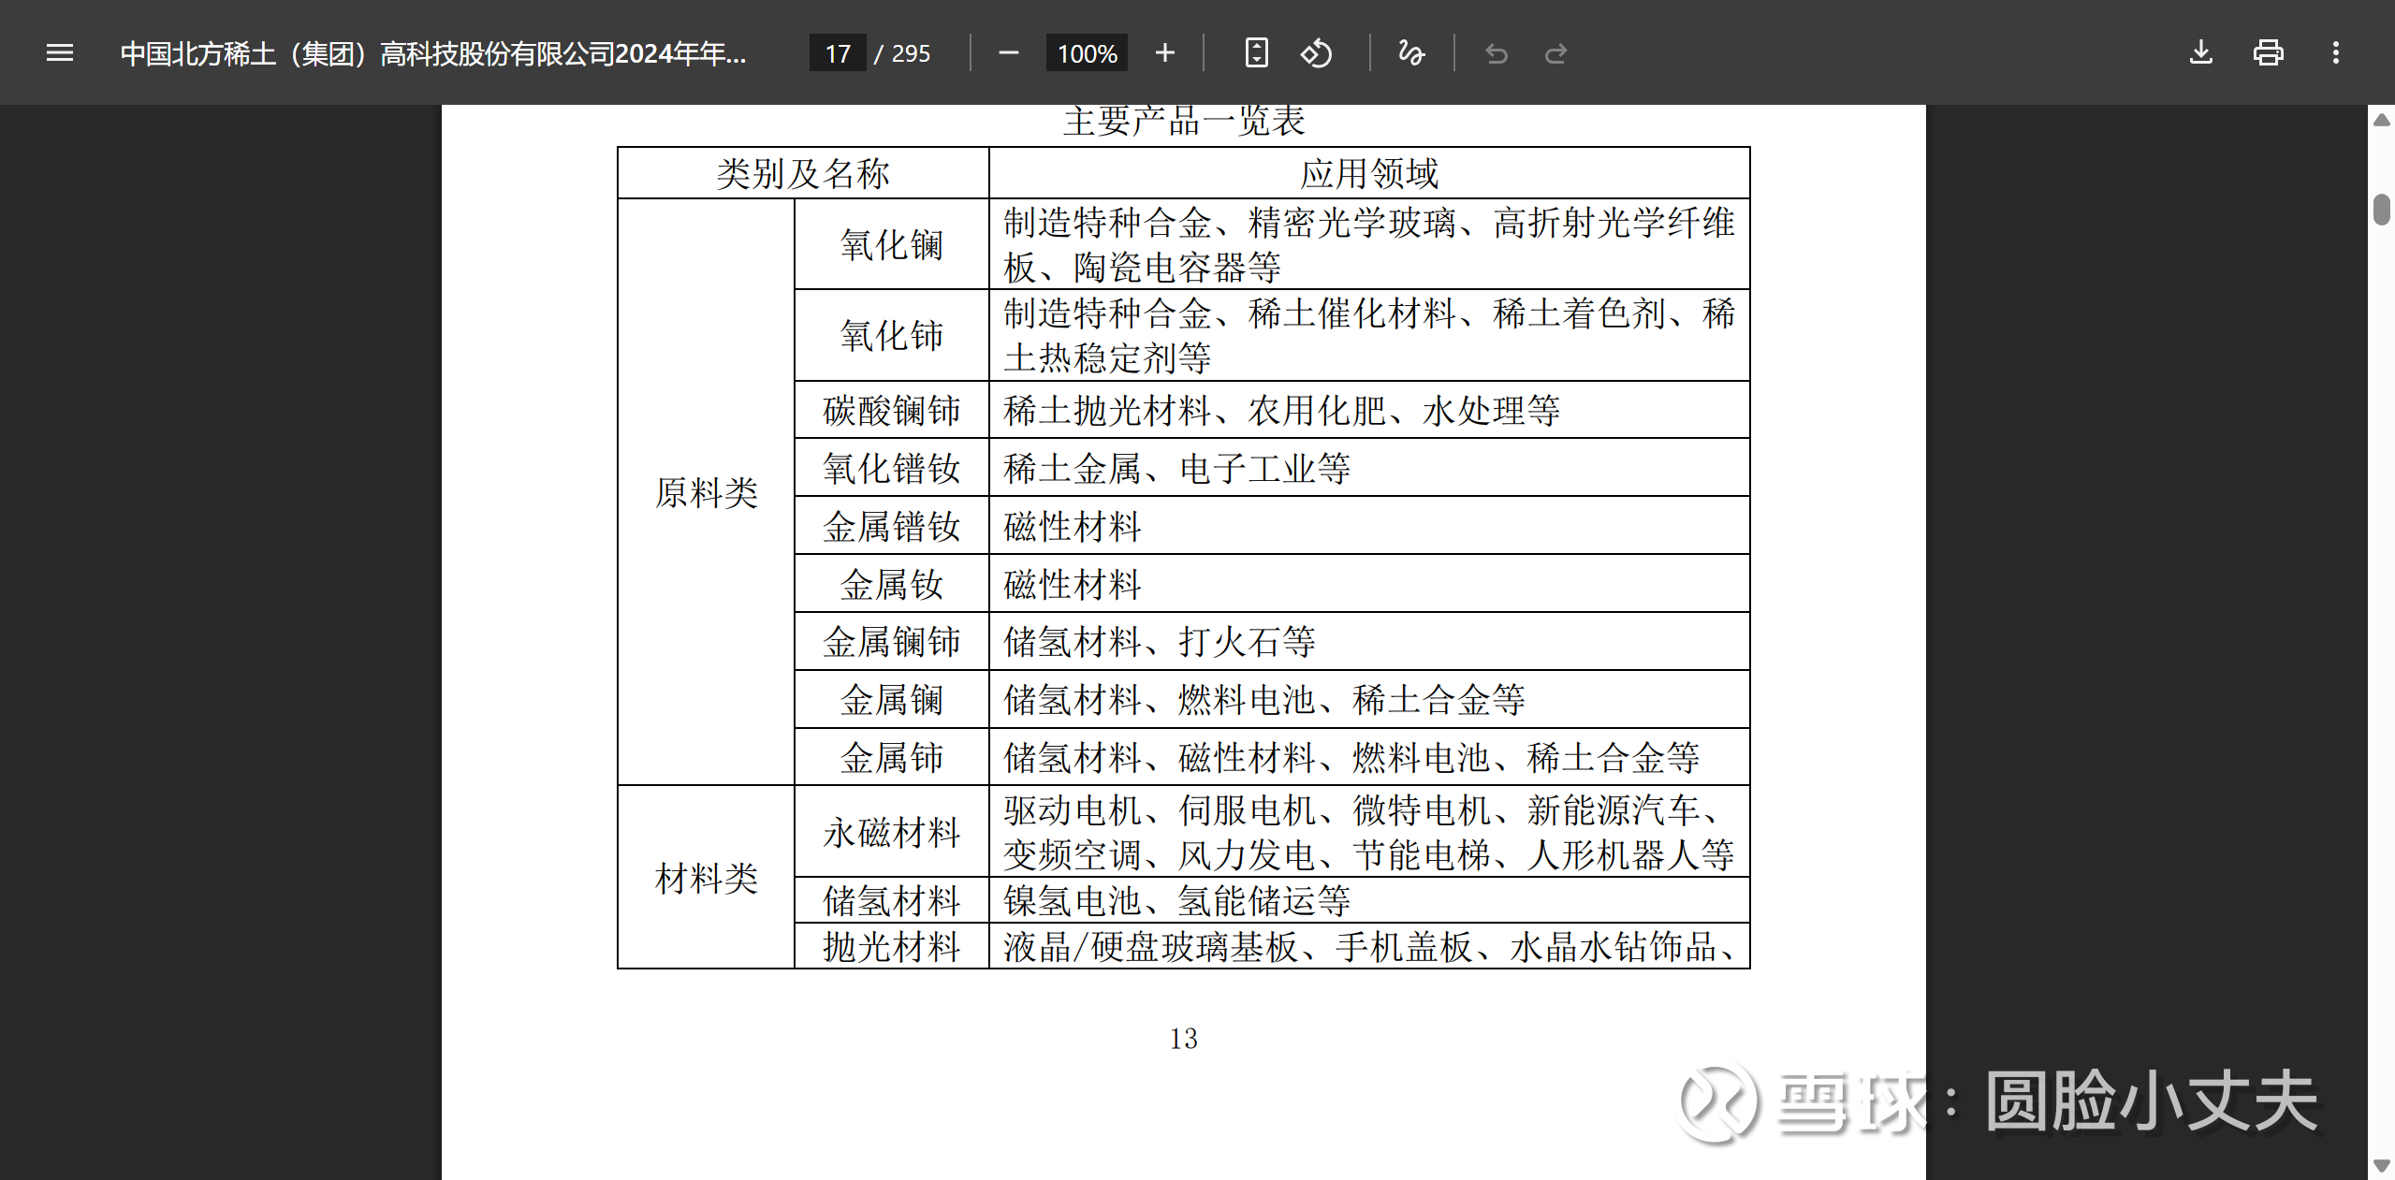
Task: Print the document
Action: pos(2268,53)
